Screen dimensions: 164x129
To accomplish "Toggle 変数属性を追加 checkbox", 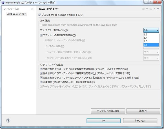I will (x=41, y=69).
